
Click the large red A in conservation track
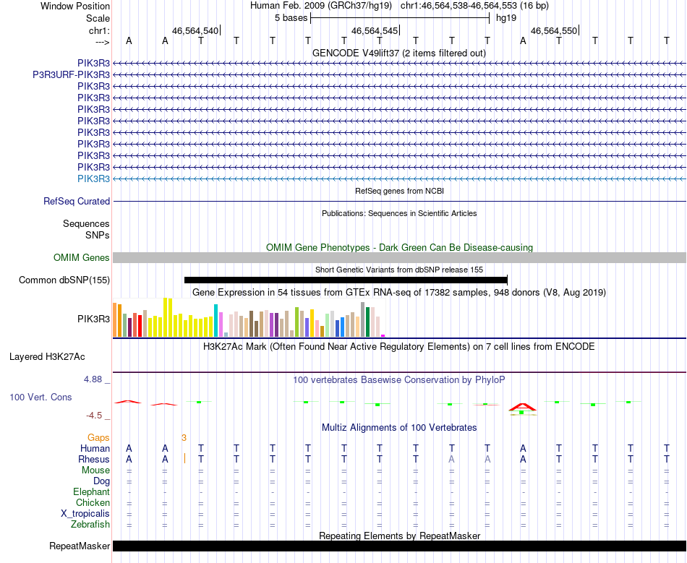(x=523, y=408)
